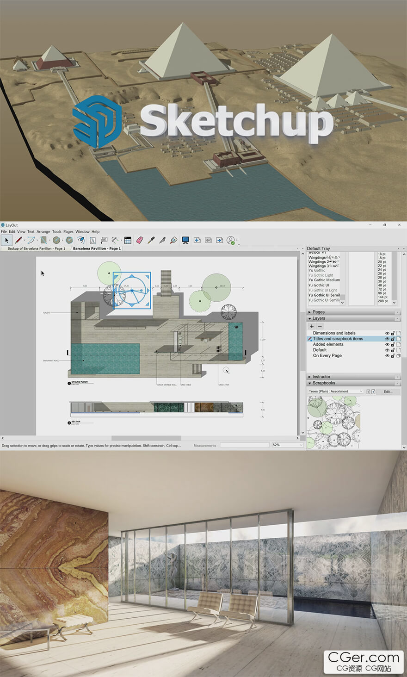This screenshot has width=407, height=677.
Task: Choose the Yu Gothic Medium font
Action: [324, 280]
